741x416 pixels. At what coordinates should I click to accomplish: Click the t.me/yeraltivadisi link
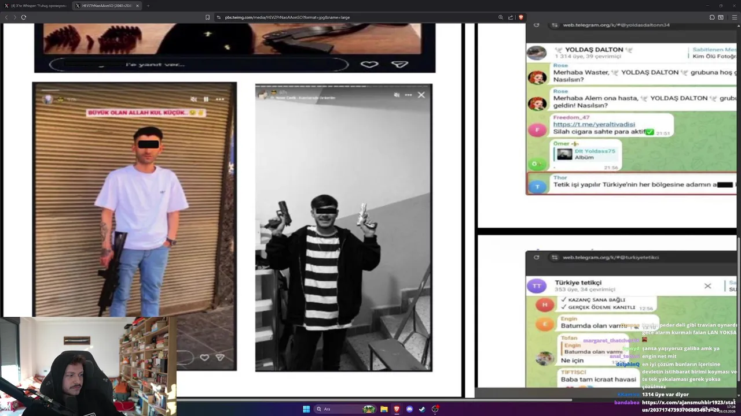594,124
